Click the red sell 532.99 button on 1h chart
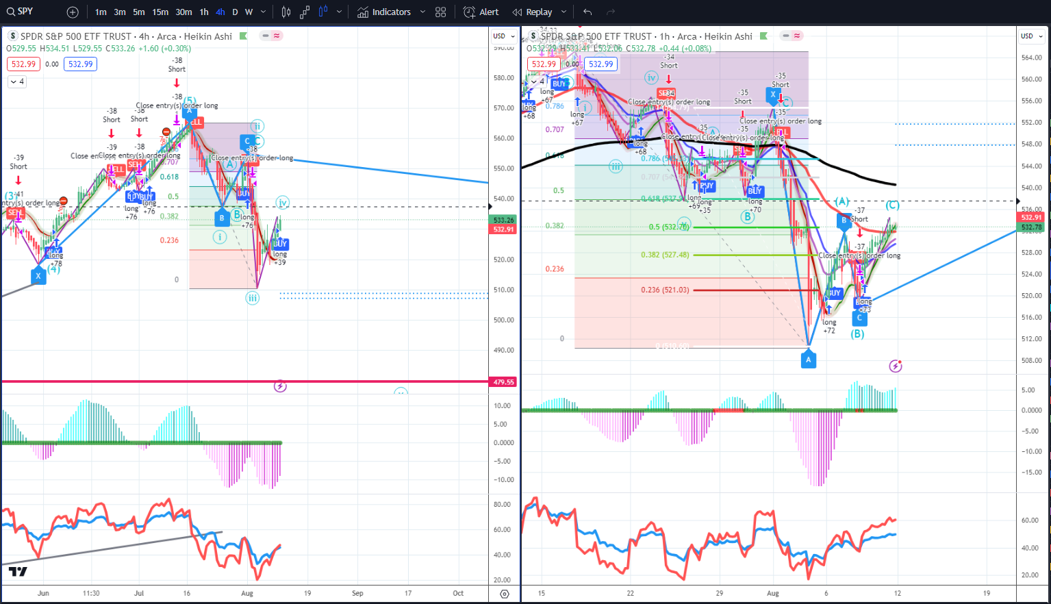Viewport: 1051px width, 604px height. (x=544, y=64)
